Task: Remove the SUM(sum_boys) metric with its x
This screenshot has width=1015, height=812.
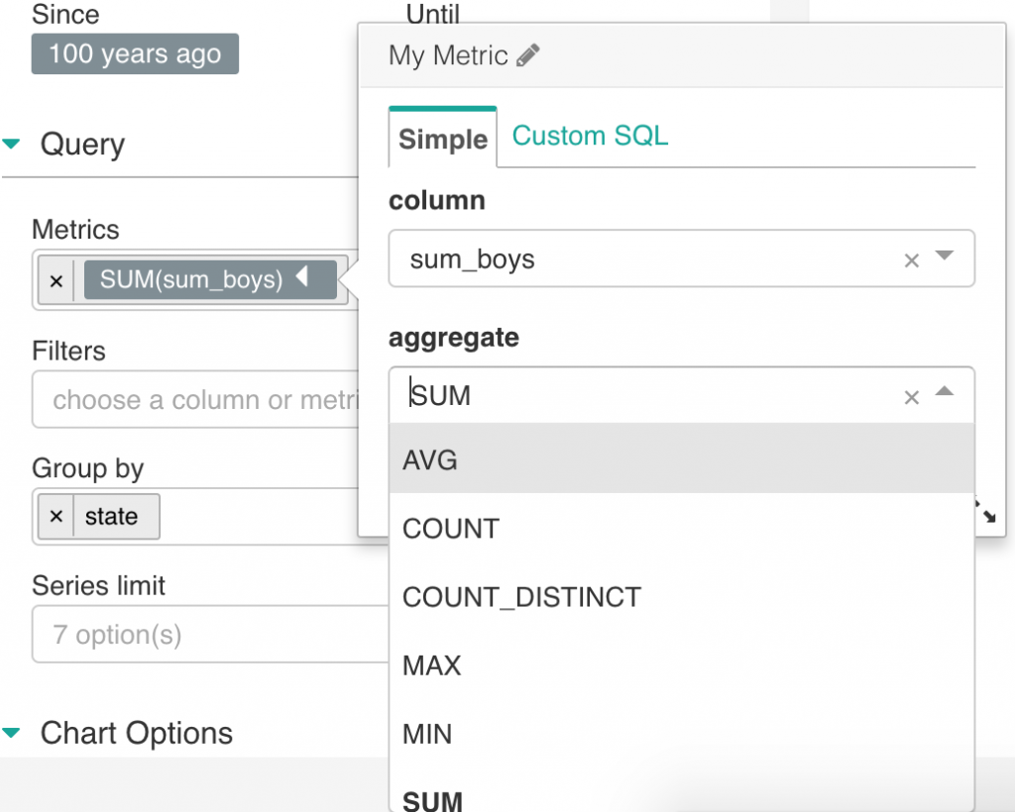Action: [x=56, y=280]
